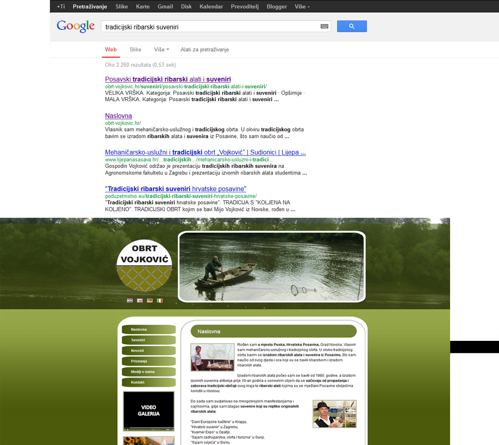Image resolution: width=499 pixels, height=445 pixels.
Task: Open the on-screen keyboard icon in search box
Action: 324,26
